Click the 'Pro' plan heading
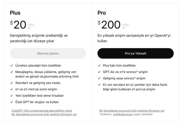 [x=102, y=13]
